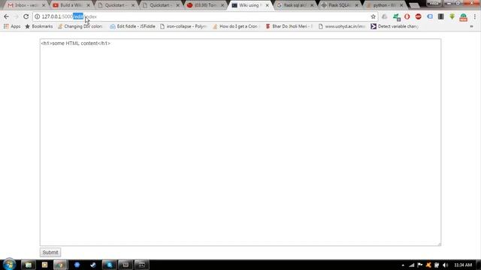
Task: Click inside the HTML content textarea
Action: (x=240, y=142)
